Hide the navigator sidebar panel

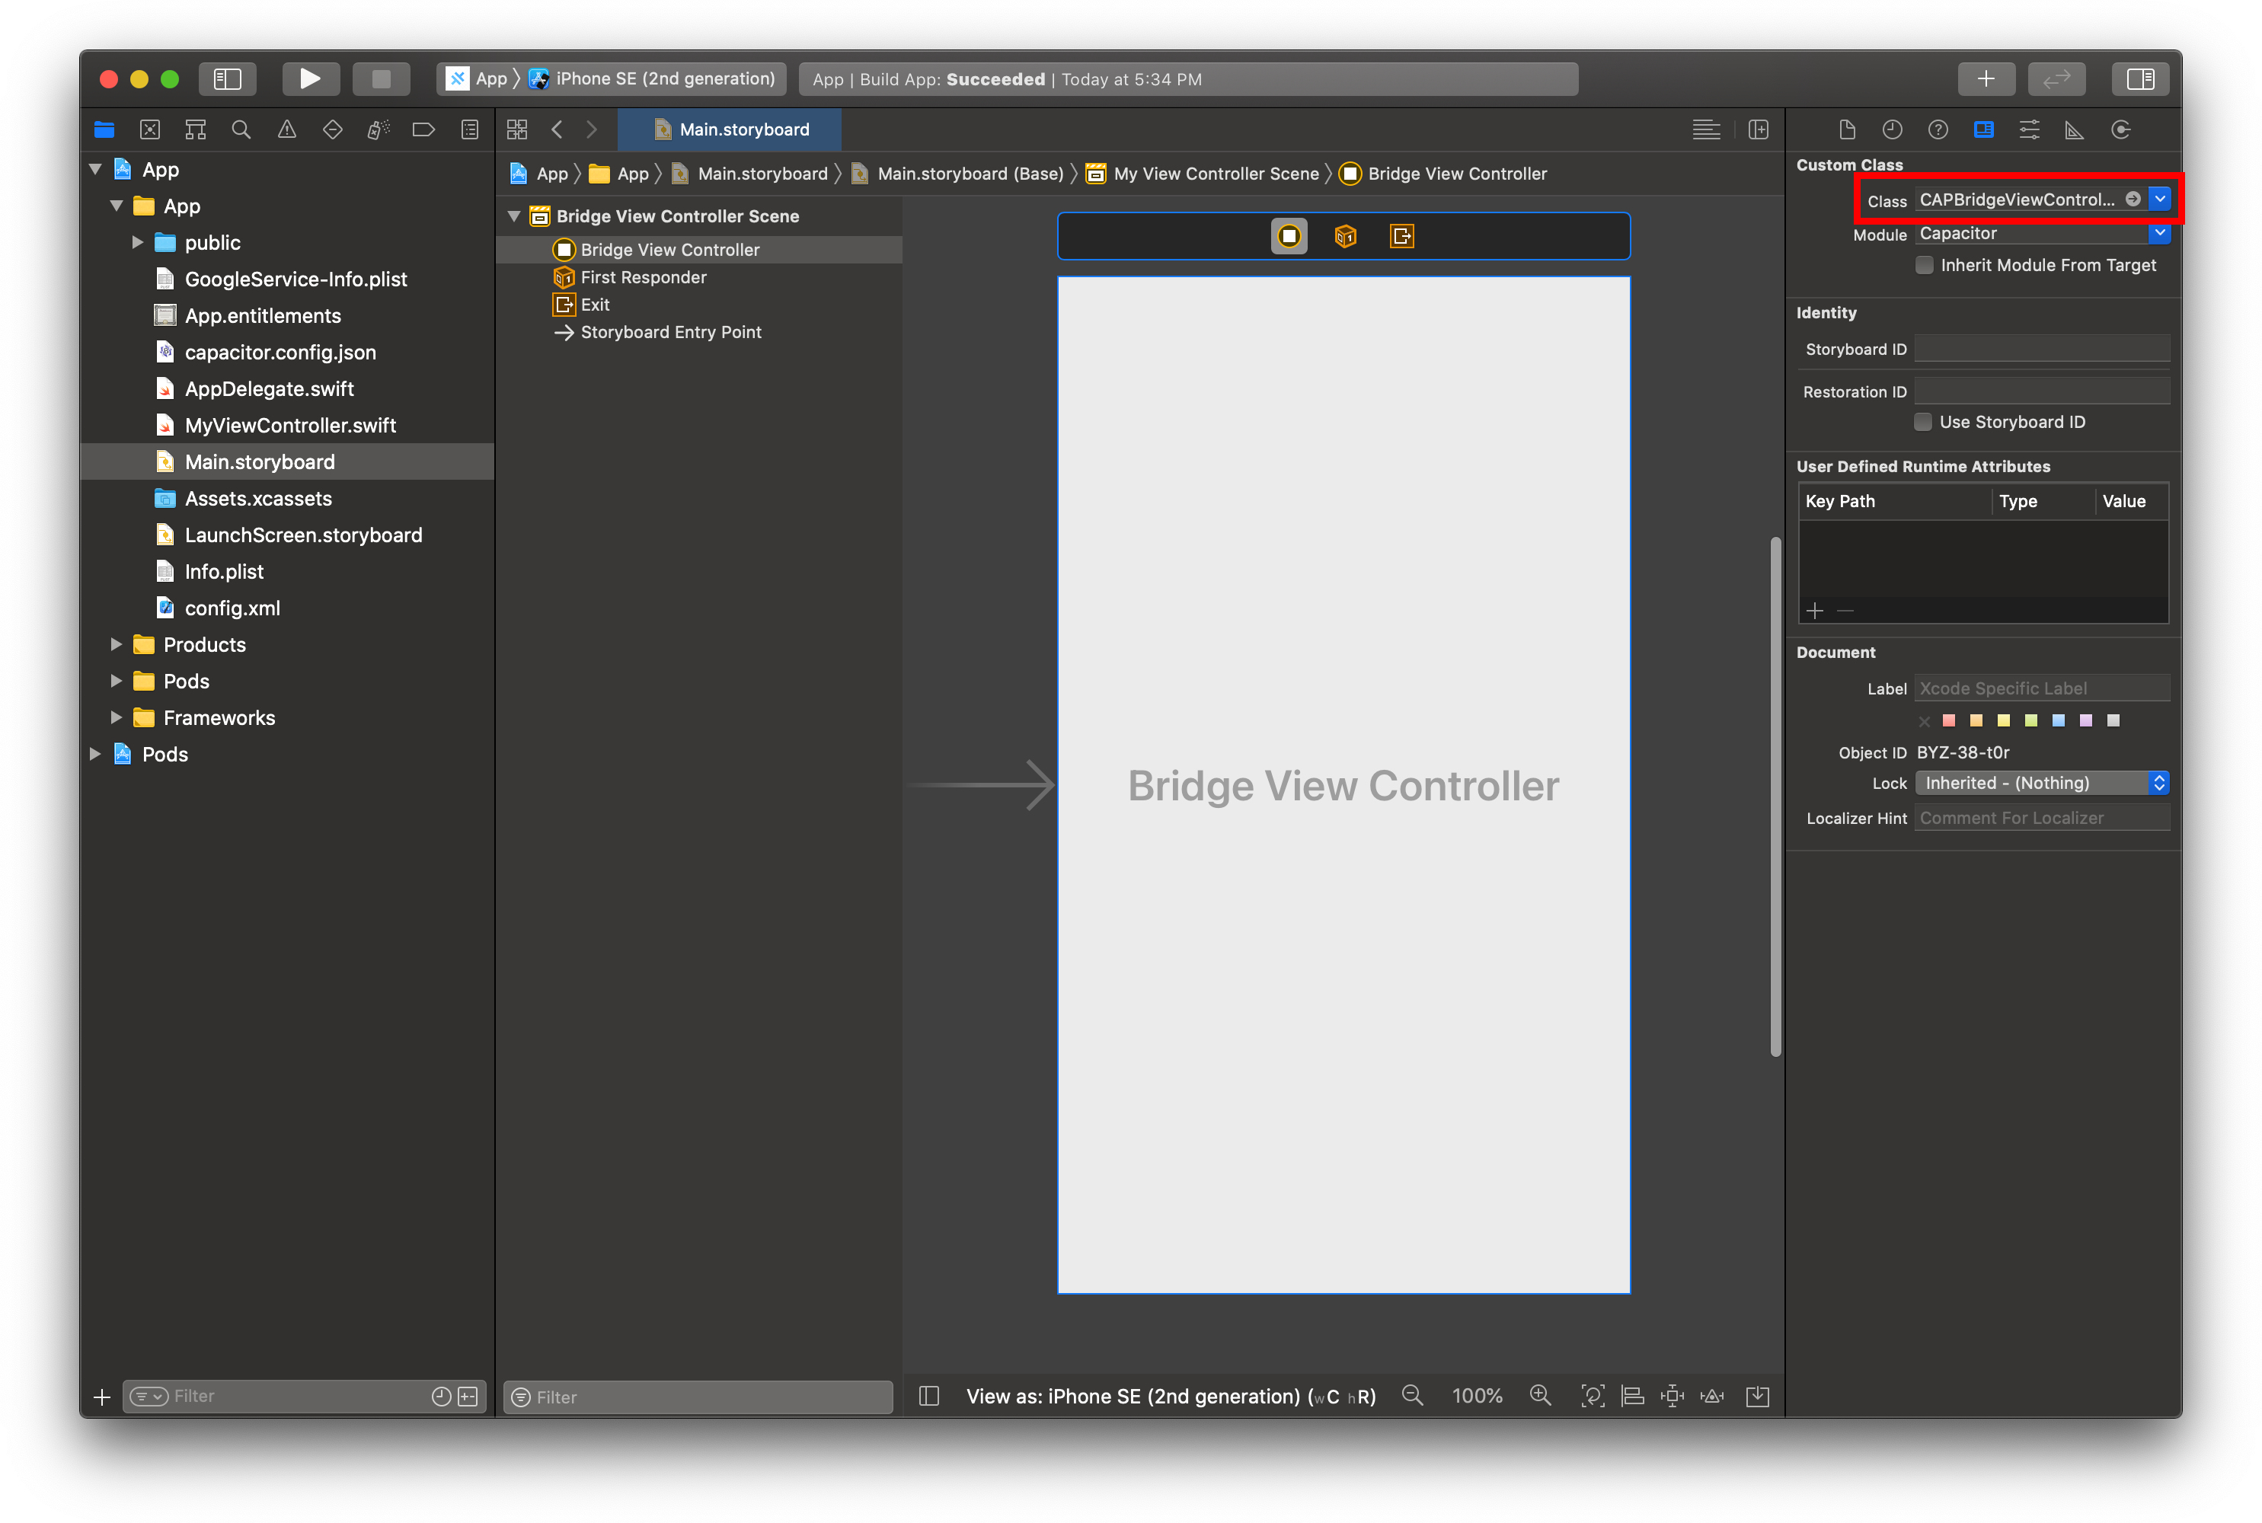tap(227, 78)
